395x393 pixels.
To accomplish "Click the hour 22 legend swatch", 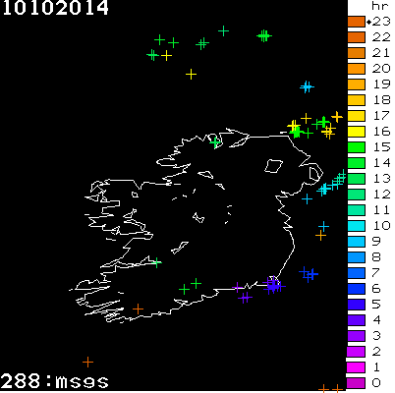I will coord(356,37).
